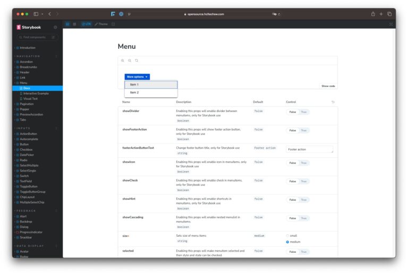Set showCheck control to True
Screen dimensions: 408x274
[x=304, y=182]
